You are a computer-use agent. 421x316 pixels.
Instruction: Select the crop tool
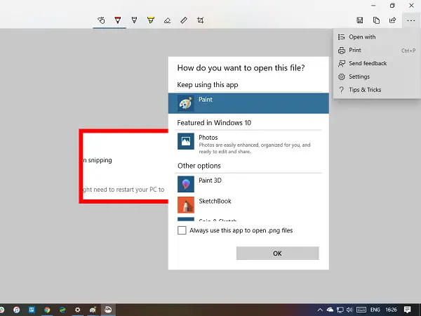[x=200, y=20]
